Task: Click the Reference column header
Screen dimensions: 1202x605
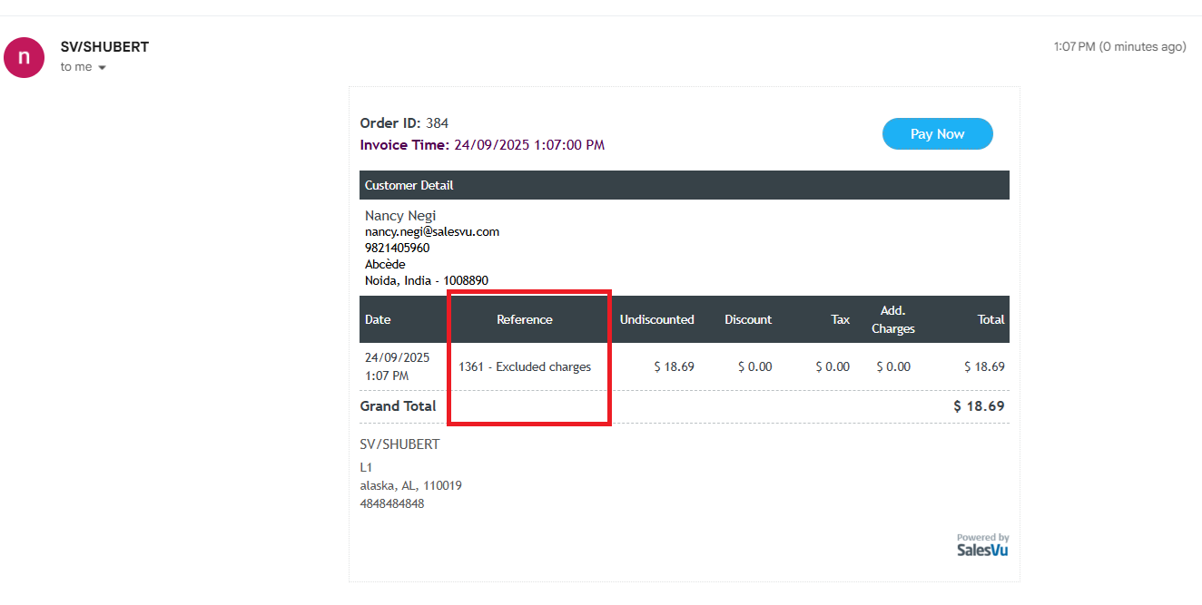Action: click(525, 319)
